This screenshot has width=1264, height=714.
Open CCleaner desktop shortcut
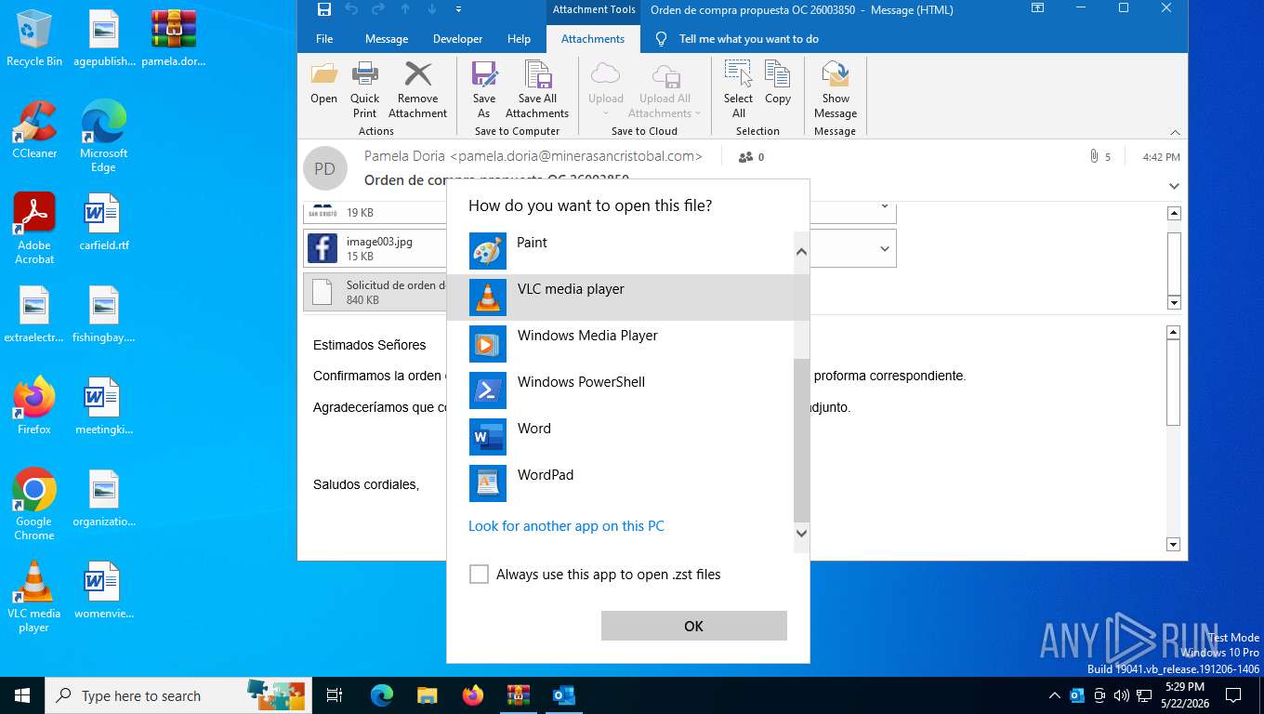pos(34,130)
